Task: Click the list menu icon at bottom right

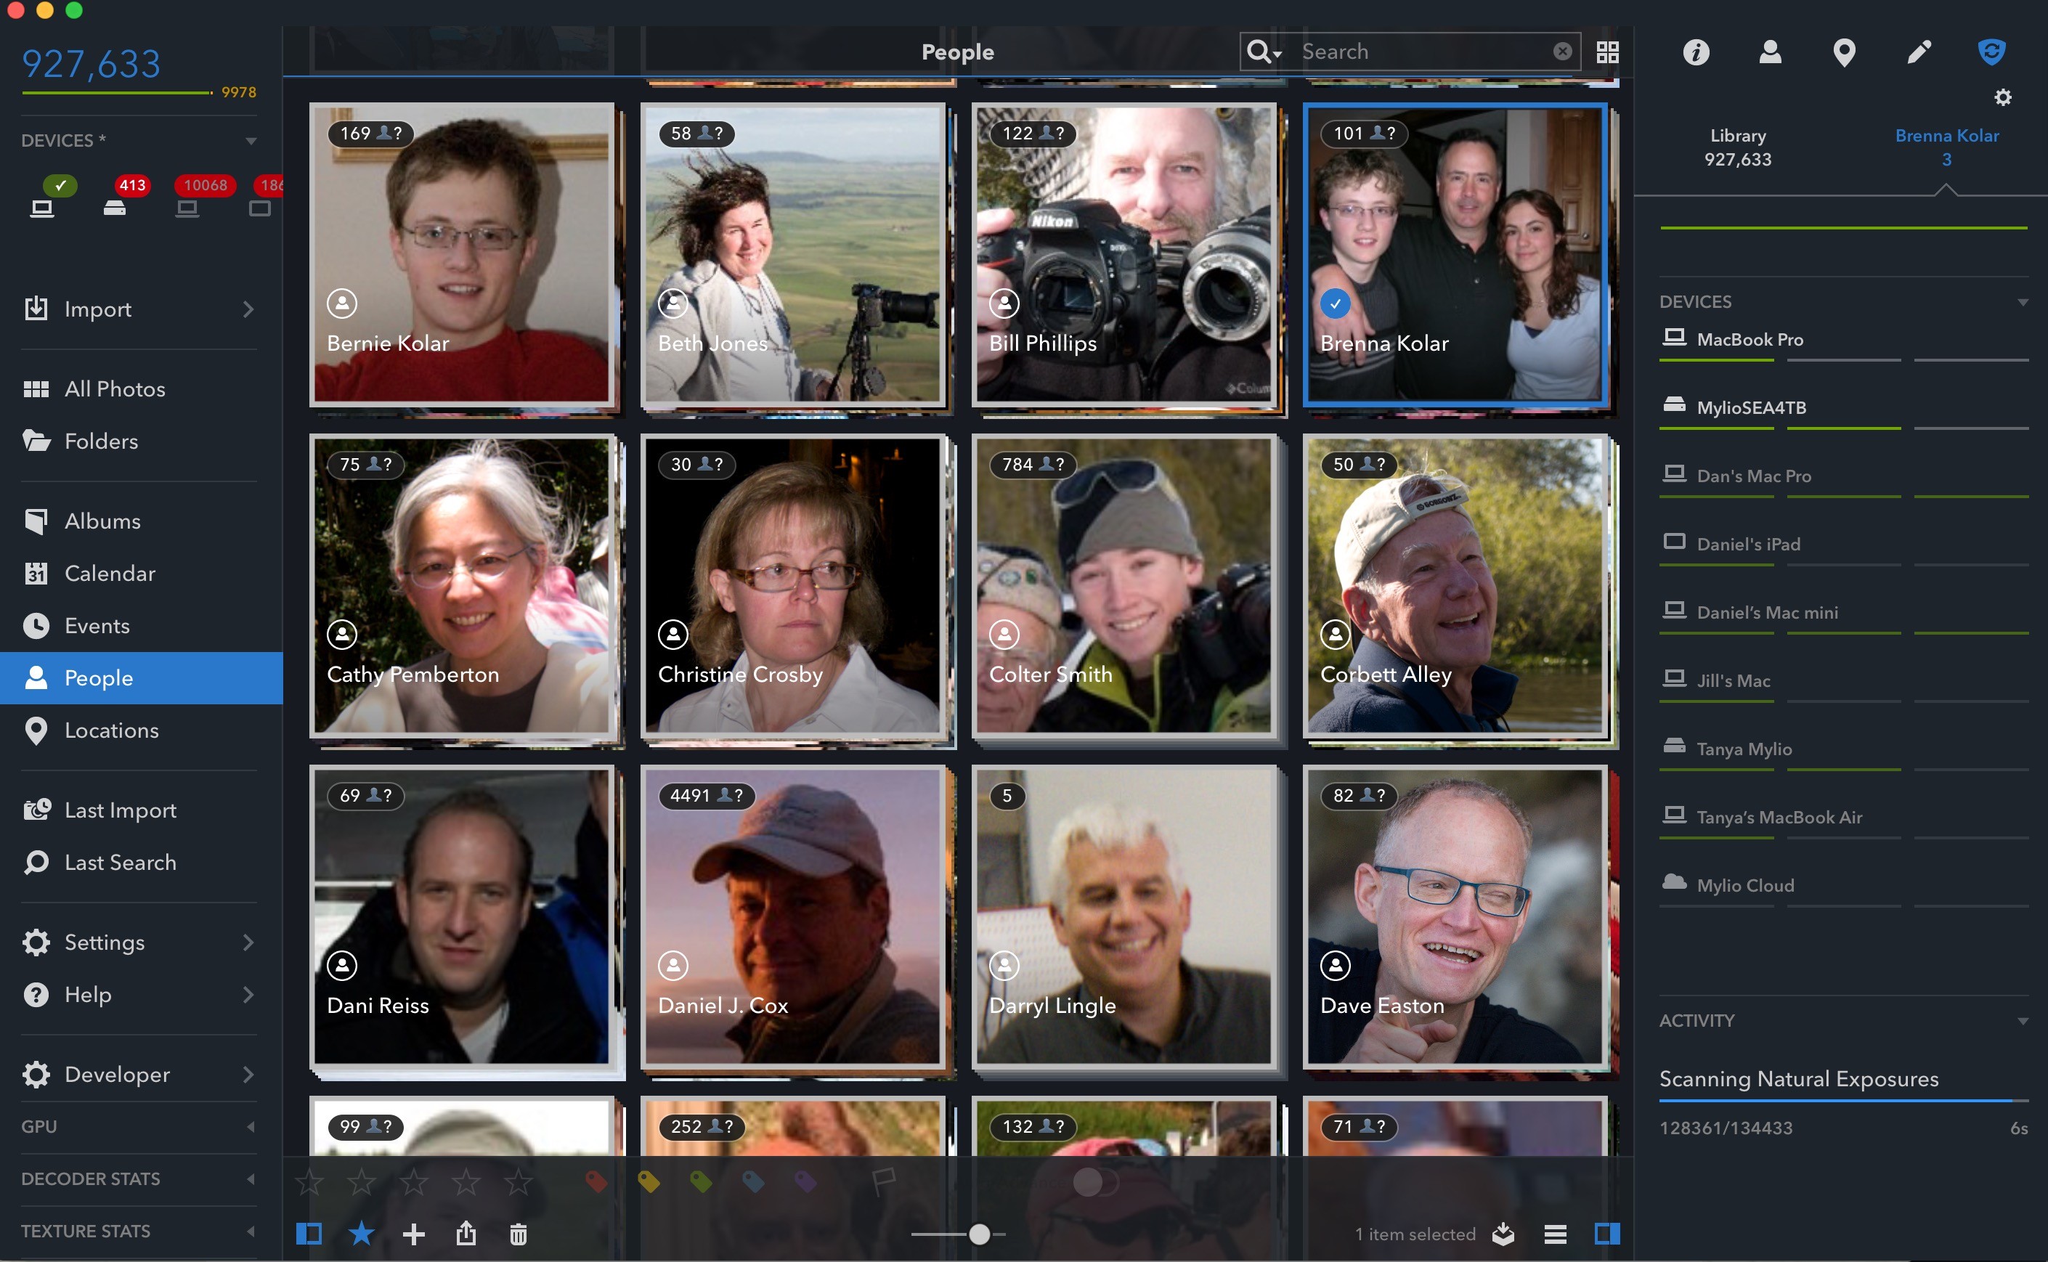Action: coord(1556,1234)
